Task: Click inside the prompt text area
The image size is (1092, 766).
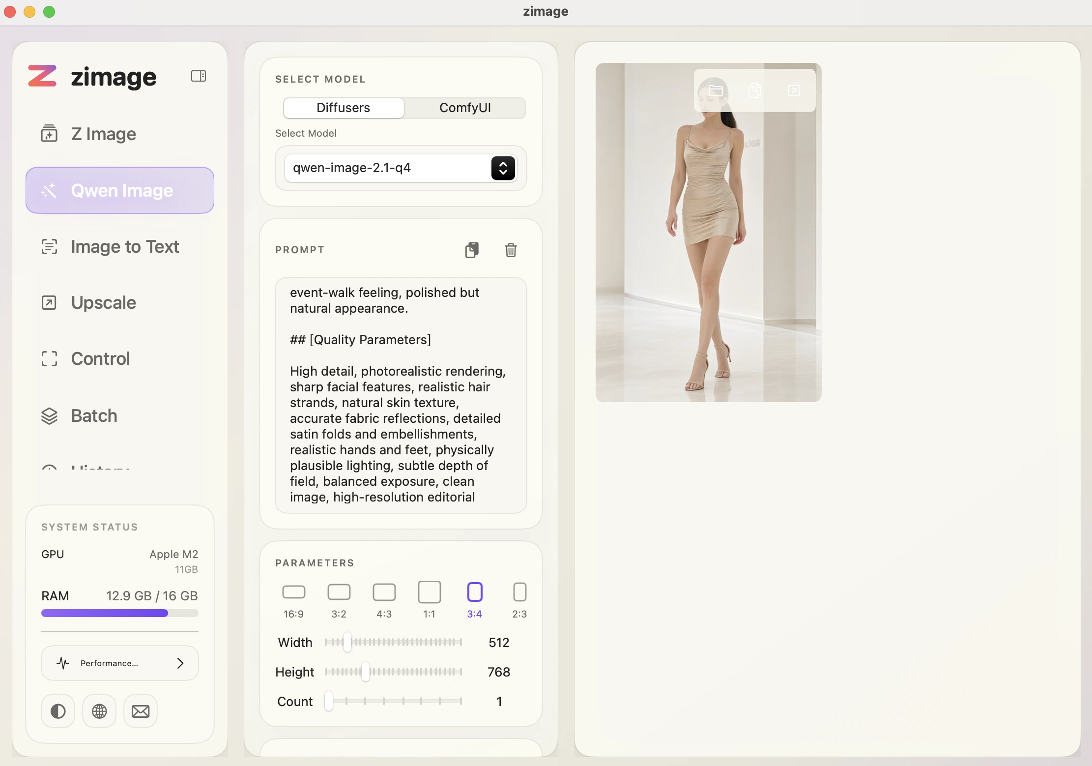Action: (x=401, y=395)
